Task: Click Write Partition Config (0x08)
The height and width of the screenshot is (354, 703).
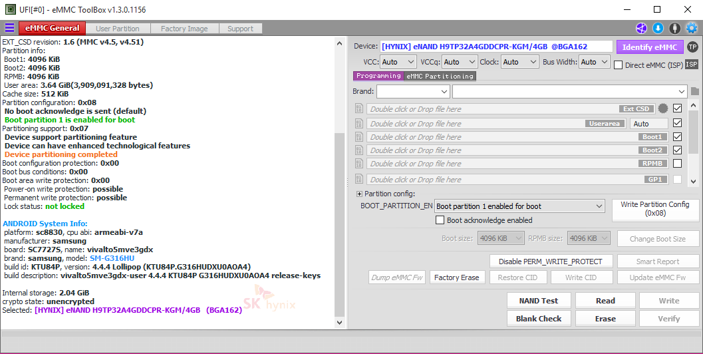Action: pyautogui.click(x=654, y=209)
